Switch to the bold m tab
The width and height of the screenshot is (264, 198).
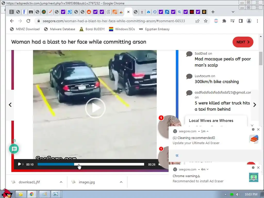pyautogui.click(x=31, y=12)
